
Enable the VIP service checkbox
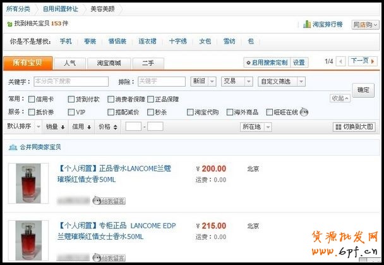71,112
